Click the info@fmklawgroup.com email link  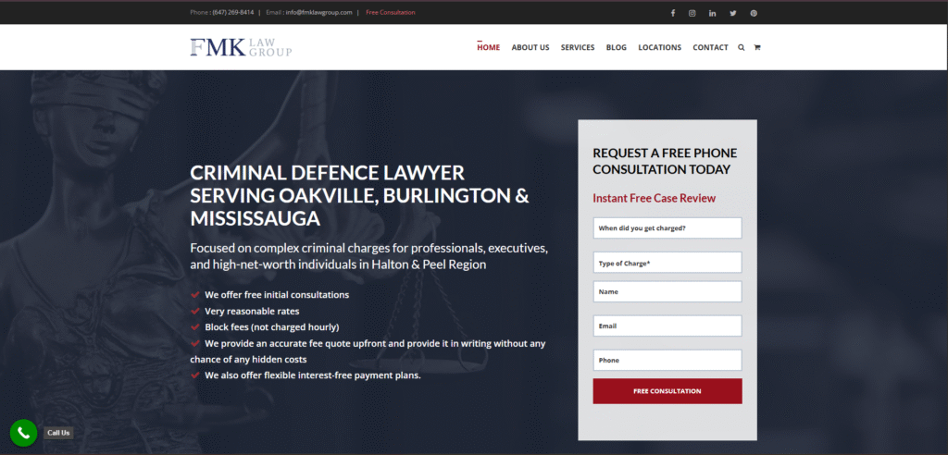coord(318,13)
